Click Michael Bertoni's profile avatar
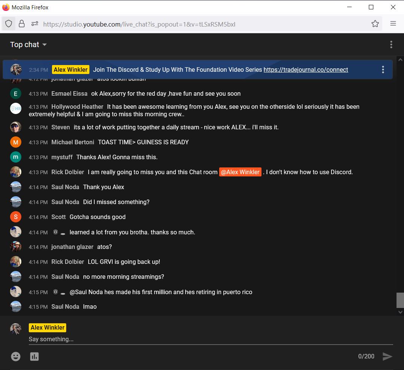Image resolution: width=404 pixels, height=370 pixels. point(16,142)
